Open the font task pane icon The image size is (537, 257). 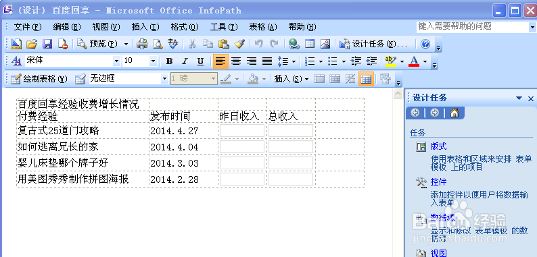click(16, 61)
